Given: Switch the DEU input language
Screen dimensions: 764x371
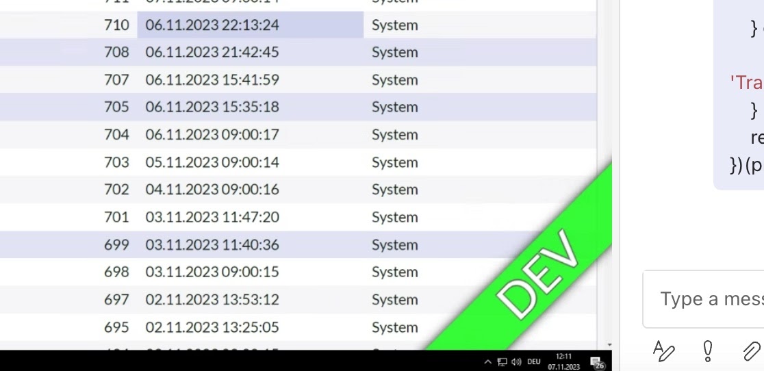Looking at the screenshot, I should point(534,361).
